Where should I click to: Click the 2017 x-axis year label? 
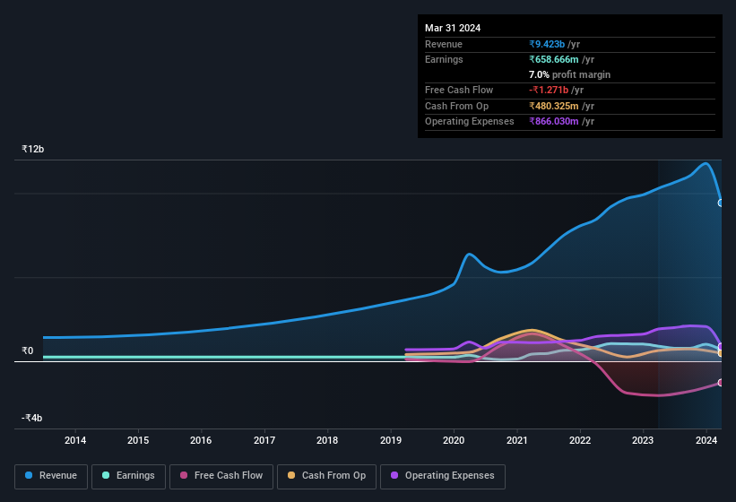(264, 440)
